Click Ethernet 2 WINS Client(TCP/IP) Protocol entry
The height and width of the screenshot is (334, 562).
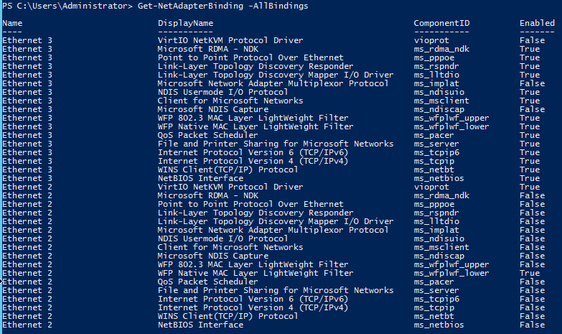[x=228, y=316]
